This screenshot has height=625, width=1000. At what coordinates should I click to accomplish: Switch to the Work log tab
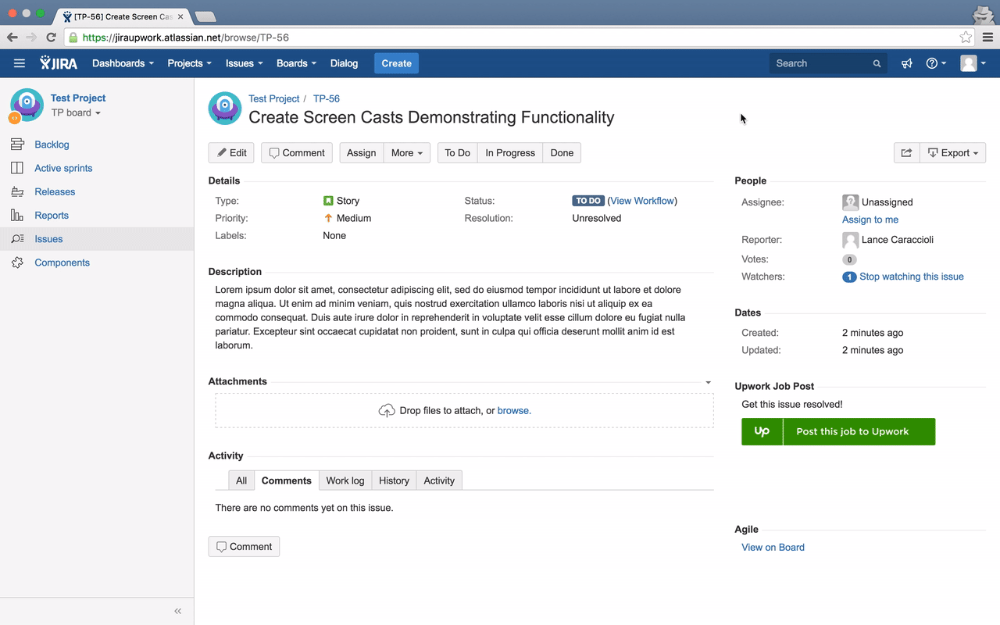click(345, 480)
